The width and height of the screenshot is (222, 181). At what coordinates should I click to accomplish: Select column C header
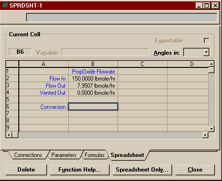(143, 64)
